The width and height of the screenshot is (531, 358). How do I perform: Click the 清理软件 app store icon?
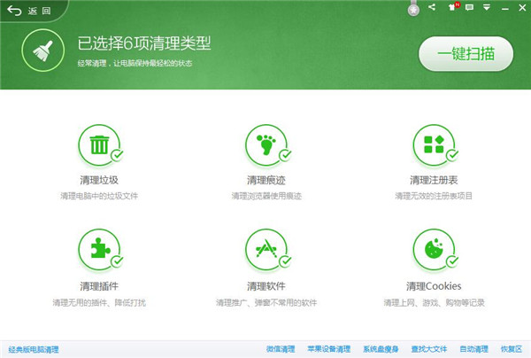(264, 248)
